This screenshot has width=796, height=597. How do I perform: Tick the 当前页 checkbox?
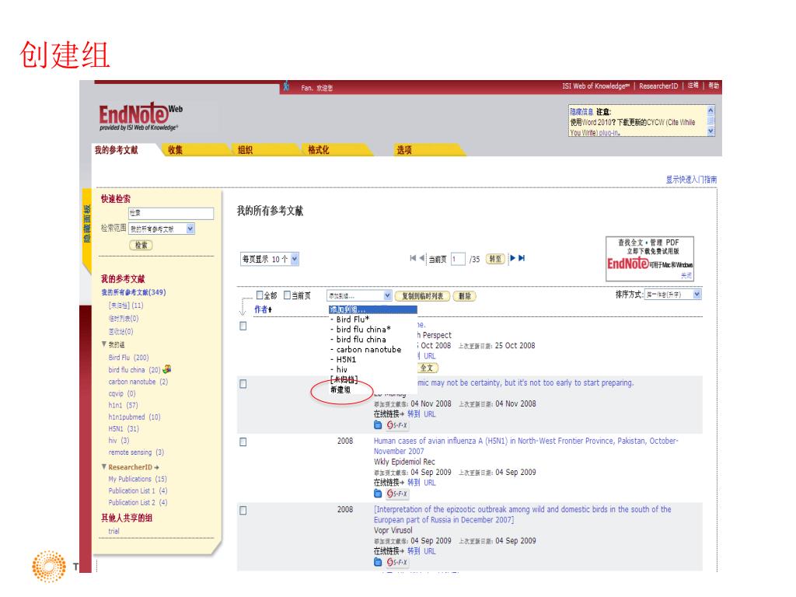coord(287,295)
